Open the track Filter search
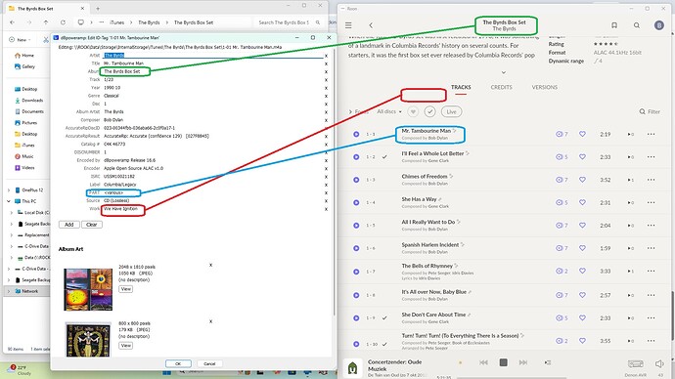 pos(650,111)
